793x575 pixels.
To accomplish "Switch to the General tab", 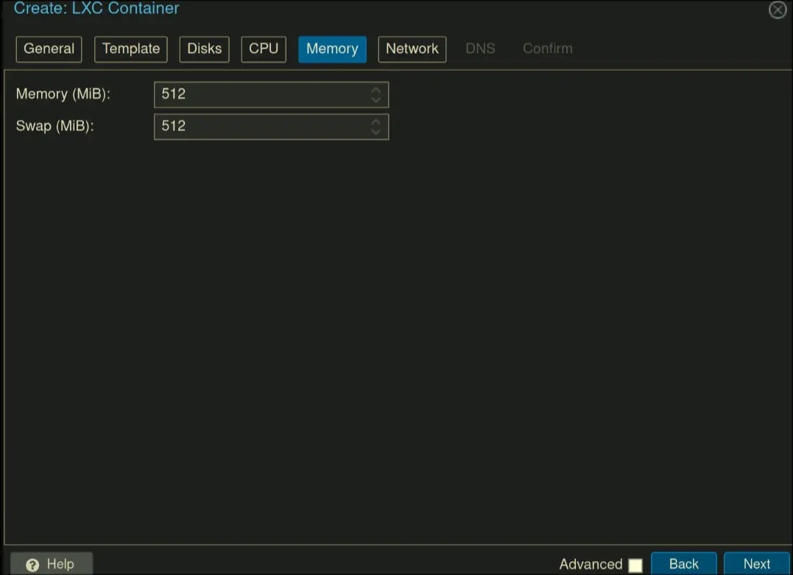I will [x=49, y=49].
